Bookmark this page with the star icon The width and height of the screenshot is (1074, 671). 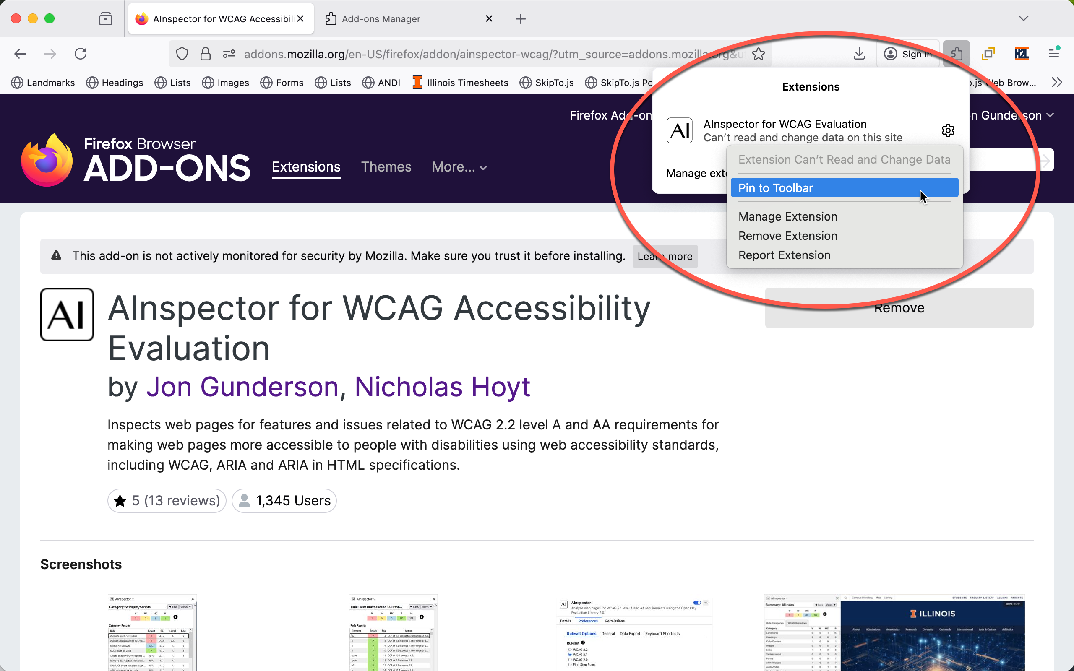759,54
